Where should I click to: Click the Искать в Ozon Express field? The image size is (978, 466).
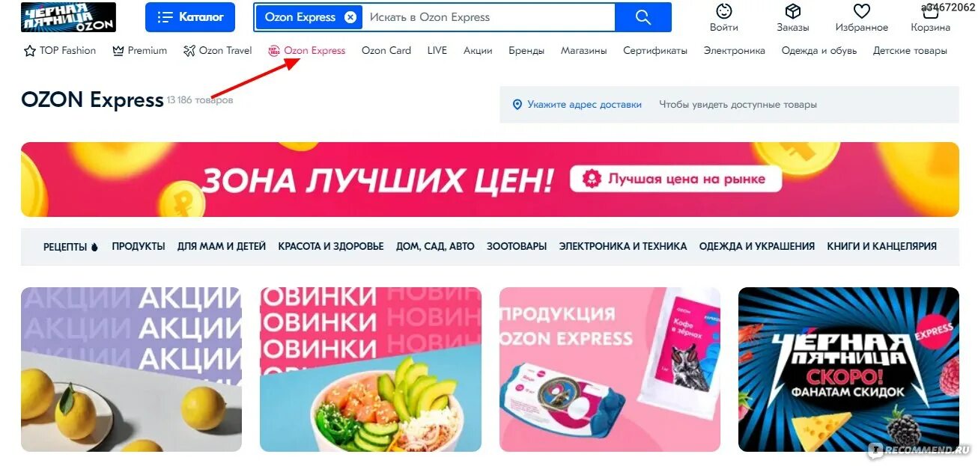pos(488,17)
